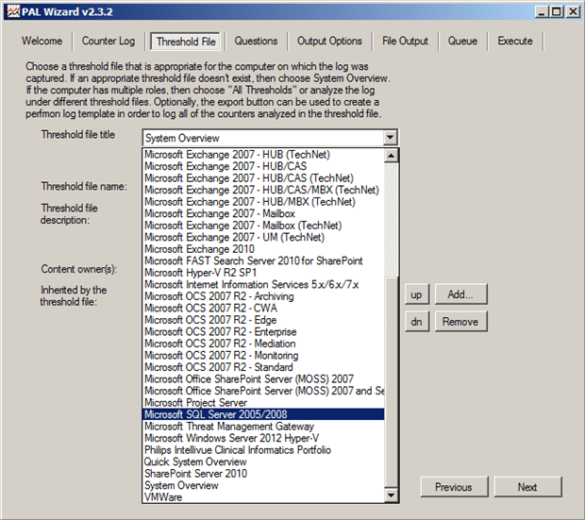Advance with the Next button
Image resolution: width=585 pixels, height=520 pixels.
pos(527,487)
